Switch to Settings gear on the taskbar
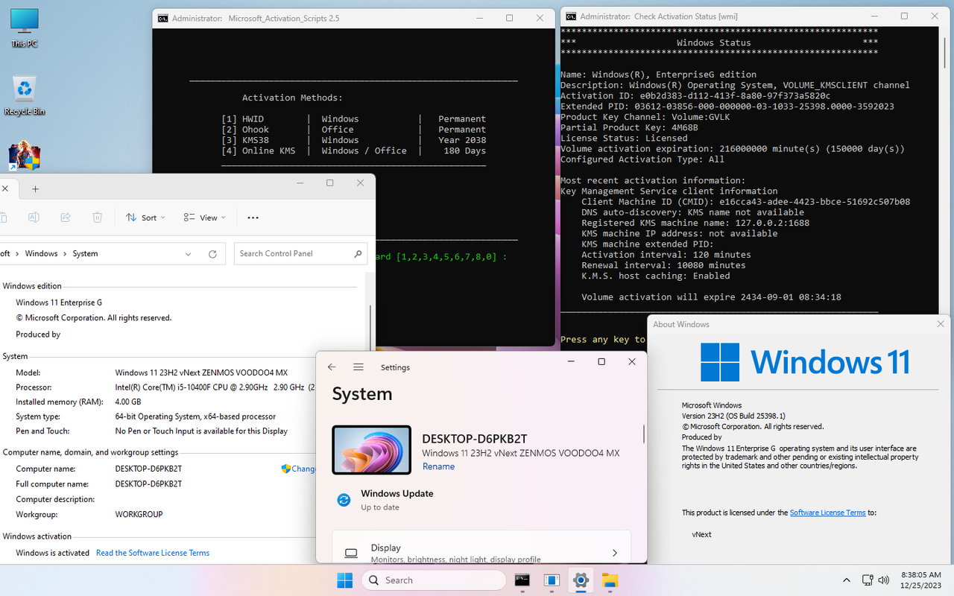The width and height of the screenshot is (954, 596). pos(581,580)
